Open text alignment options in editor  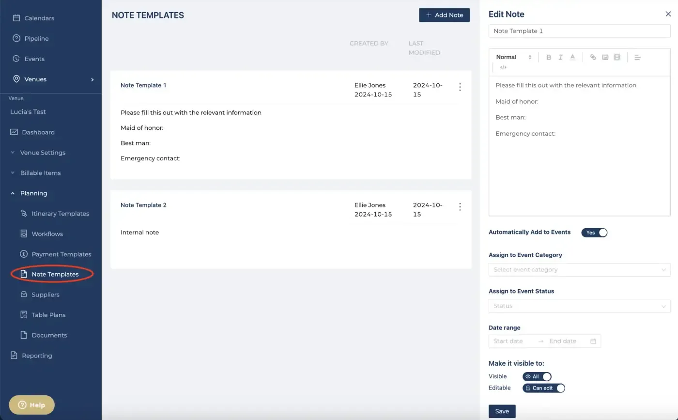(x=637, y=57)
